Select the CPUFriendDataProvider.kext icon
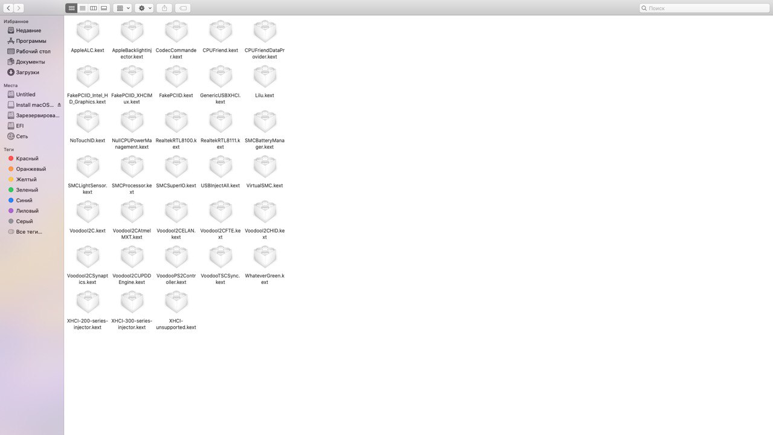Screen dimensions: 773x435 pyautogui.click(x=265, y=31)
